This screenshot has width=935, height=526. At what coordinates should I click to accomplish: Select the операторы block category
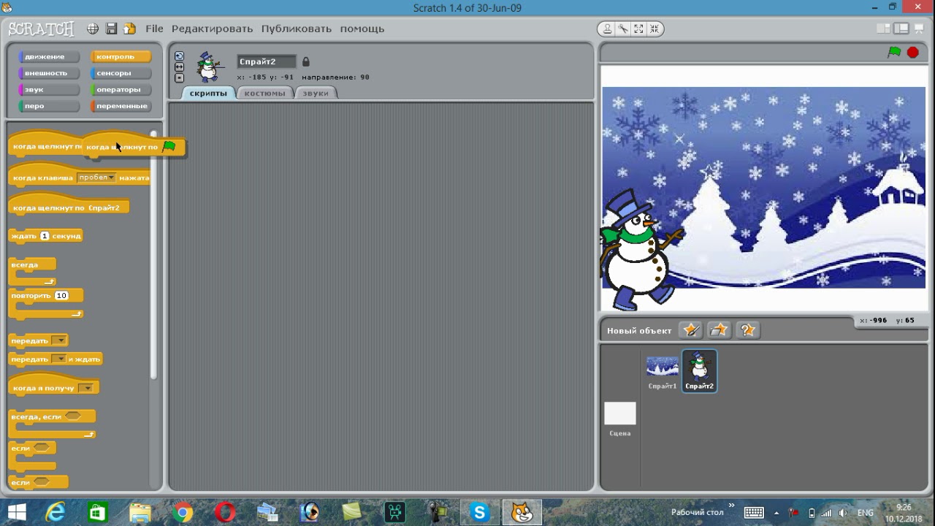pos(121,89)
